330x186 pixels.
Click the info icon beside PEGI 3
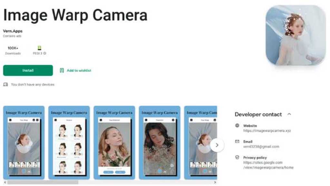[44, 54]
